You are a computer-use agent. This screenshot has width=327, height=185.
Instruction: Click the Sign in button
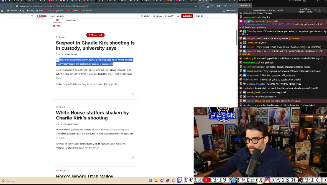pyautogui.click(x=199, y=16)
